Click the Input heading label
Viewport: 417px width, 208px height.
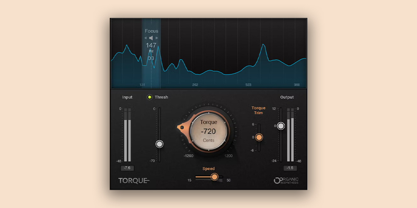tap(127, 97)
